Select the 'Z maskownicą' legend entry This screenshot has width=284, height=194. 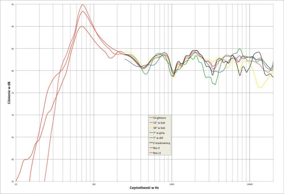(x=161, y=142)
